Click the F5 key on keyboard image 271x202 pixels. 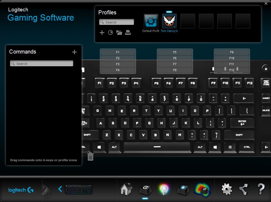pos(156,83)
